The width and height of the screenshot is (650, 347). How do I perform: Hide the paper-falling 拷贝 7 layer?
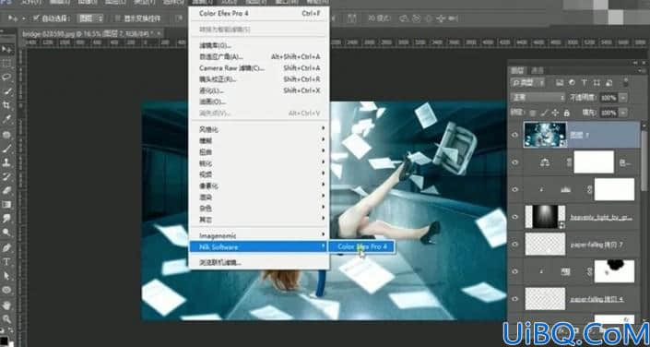tap(514, 244)
